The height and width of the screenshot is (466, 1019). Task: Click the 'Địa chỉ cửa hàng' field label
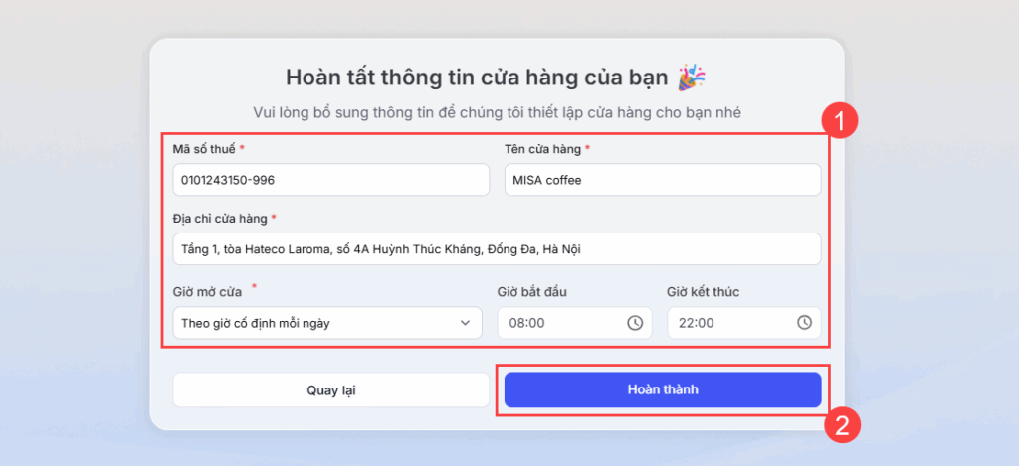(220, 219)
